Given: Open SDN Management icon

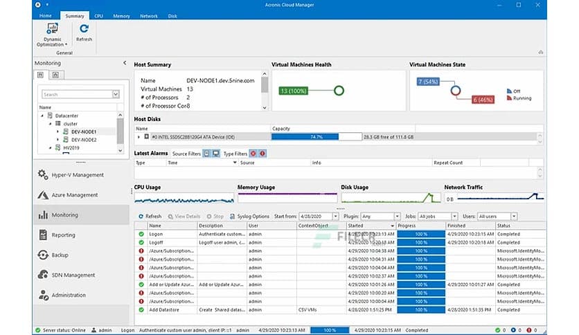Looking at the screenshot, I should click(x=43, y=275).
